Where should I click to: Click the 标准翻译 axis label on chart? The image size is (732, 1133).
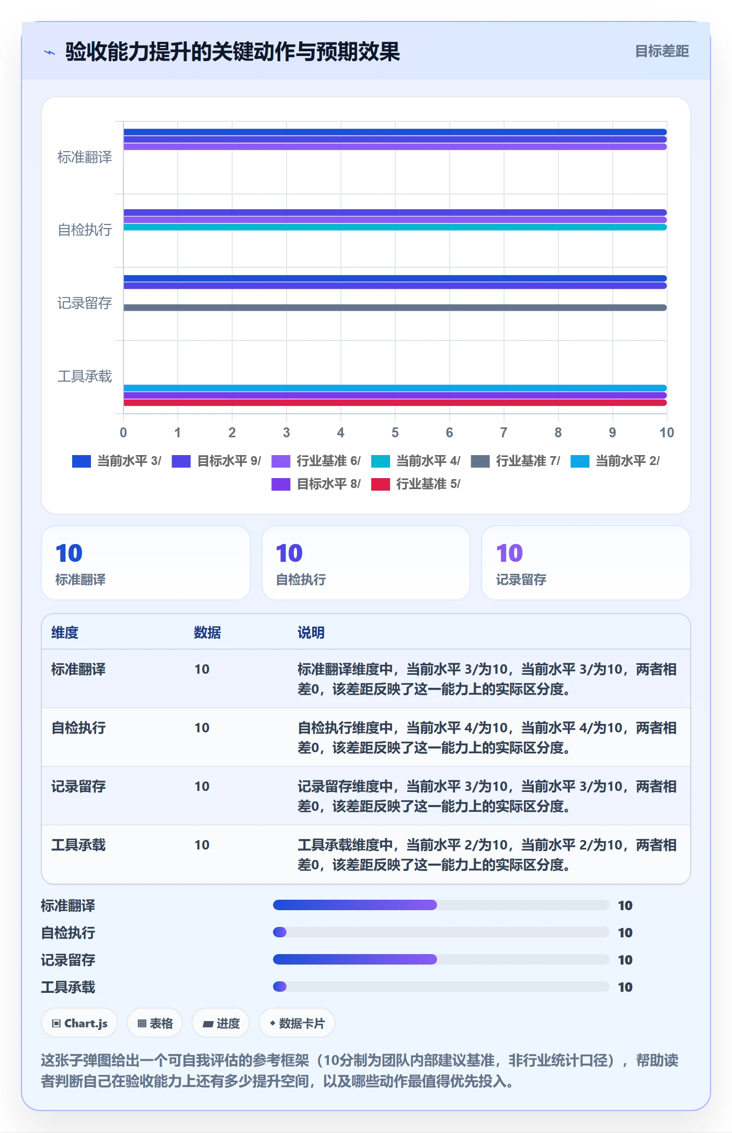pyautogui.click(x=85, y=157)
